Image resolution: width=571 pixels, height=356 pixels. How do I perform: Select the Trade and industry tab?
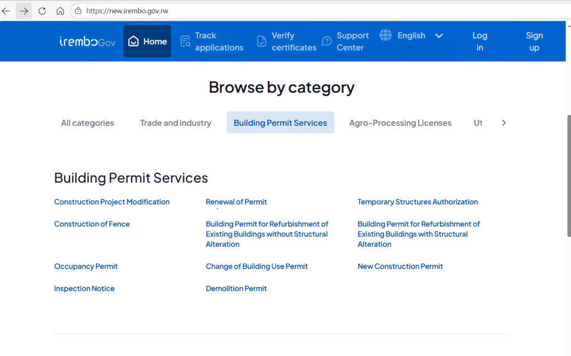(x=176, y=123)
